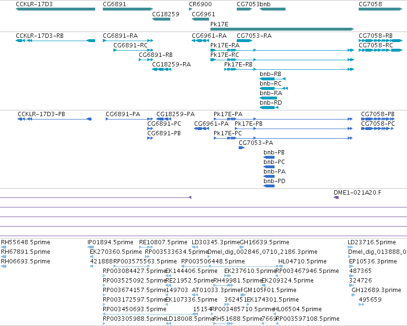
Task: Click the LD23716.5prime EST label
Action: tap(372, 242)
